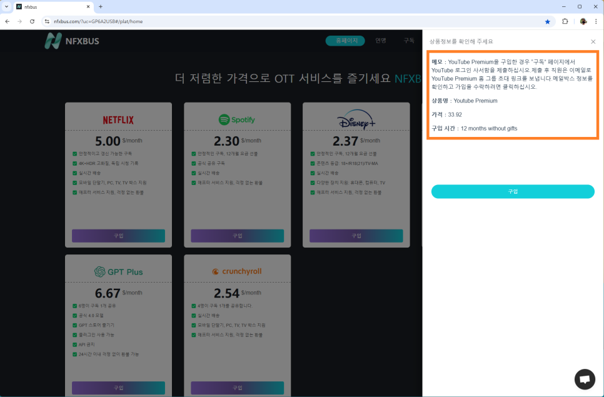Screen dimensions: 604x397
Task: Open the browser extensions puzzle icon
Action: click(565, 21)
